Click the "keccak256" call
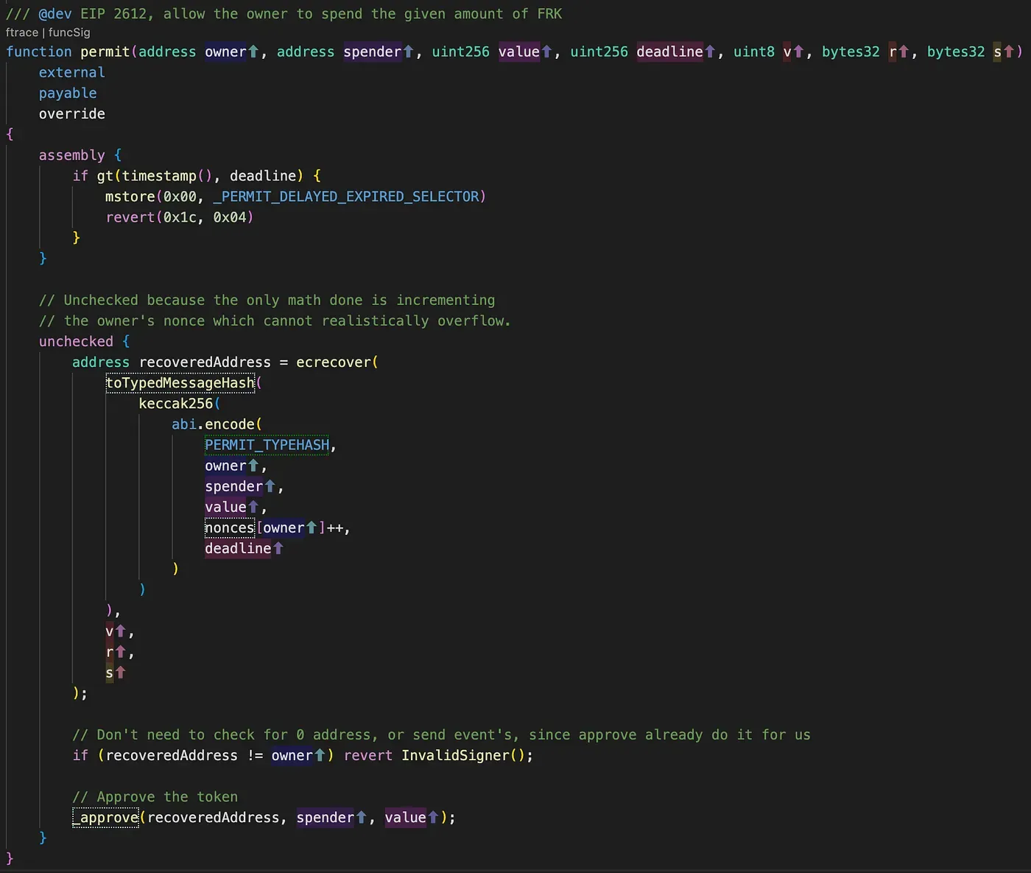Viewport: 1031px width, 873px height. coord(176,404)
